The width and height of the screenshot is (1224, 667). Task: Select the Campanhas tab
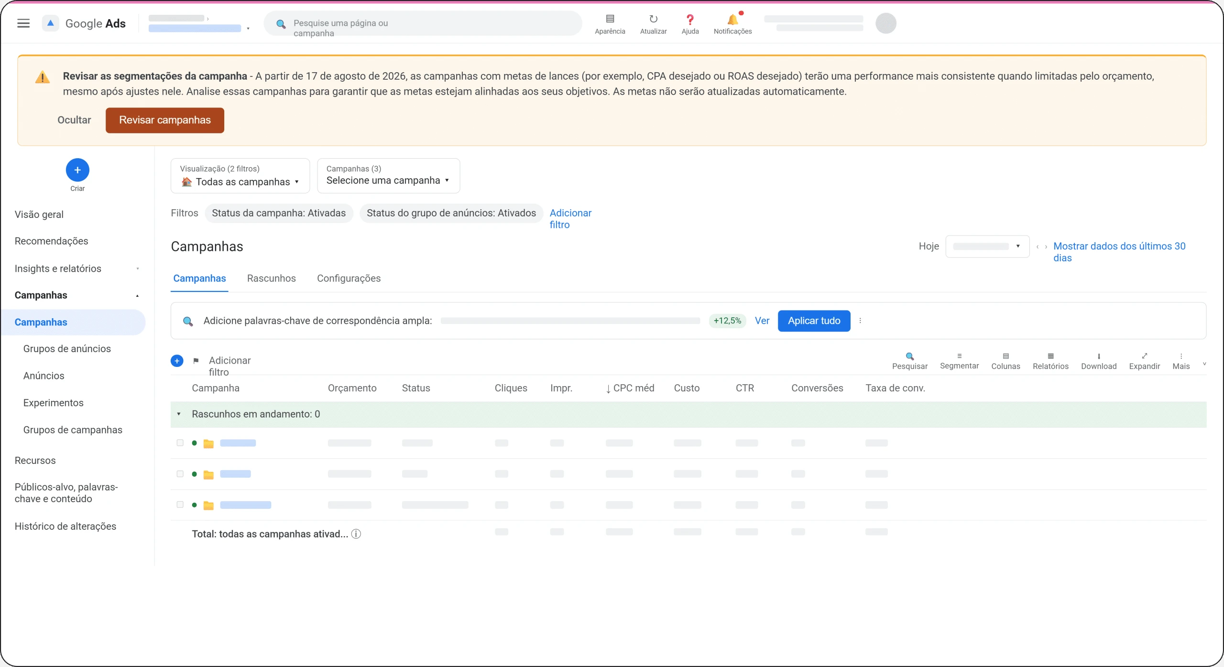[199, 278]
